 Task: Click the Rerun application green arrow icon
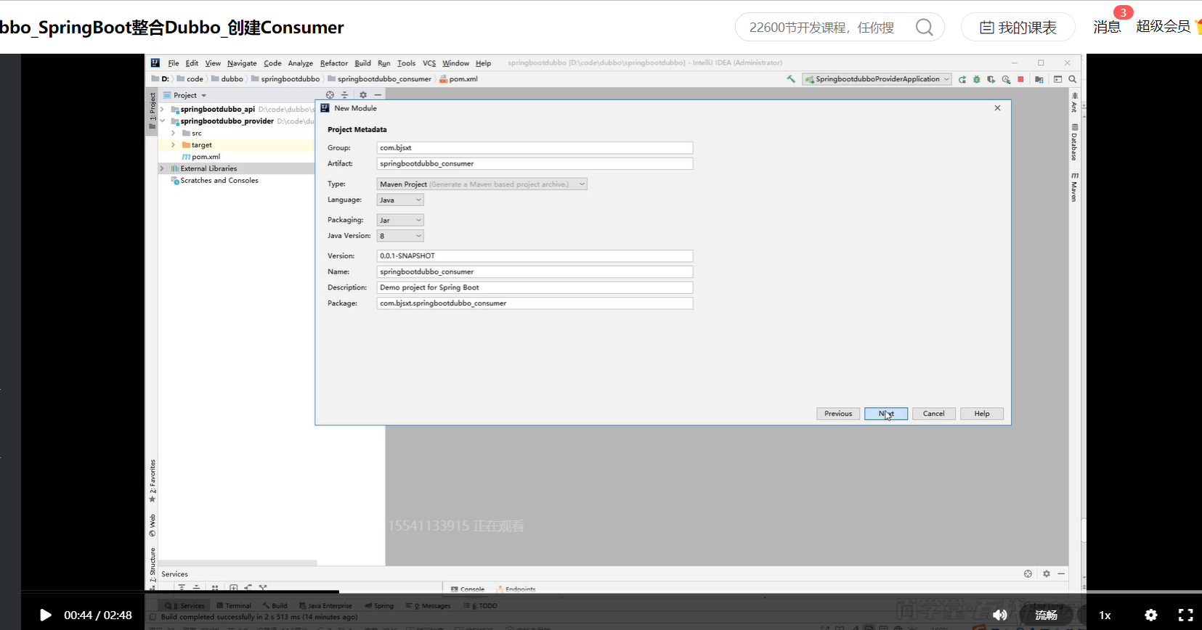962,79
